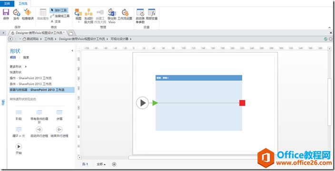This screenshot has height=171, width=335.
Task: Open the breadcrumb history dropdown arrow
Action: (20, 39)
